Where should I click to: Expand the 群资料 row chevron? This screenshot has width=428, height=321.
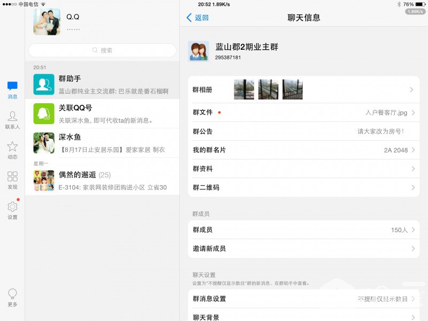tap(412, 169)
